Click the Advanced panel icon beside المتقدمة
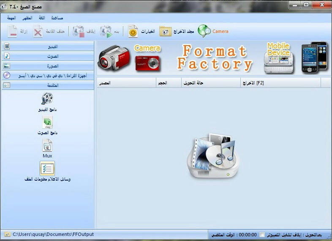This screenshot has height=241, width=332. (7, 85)
